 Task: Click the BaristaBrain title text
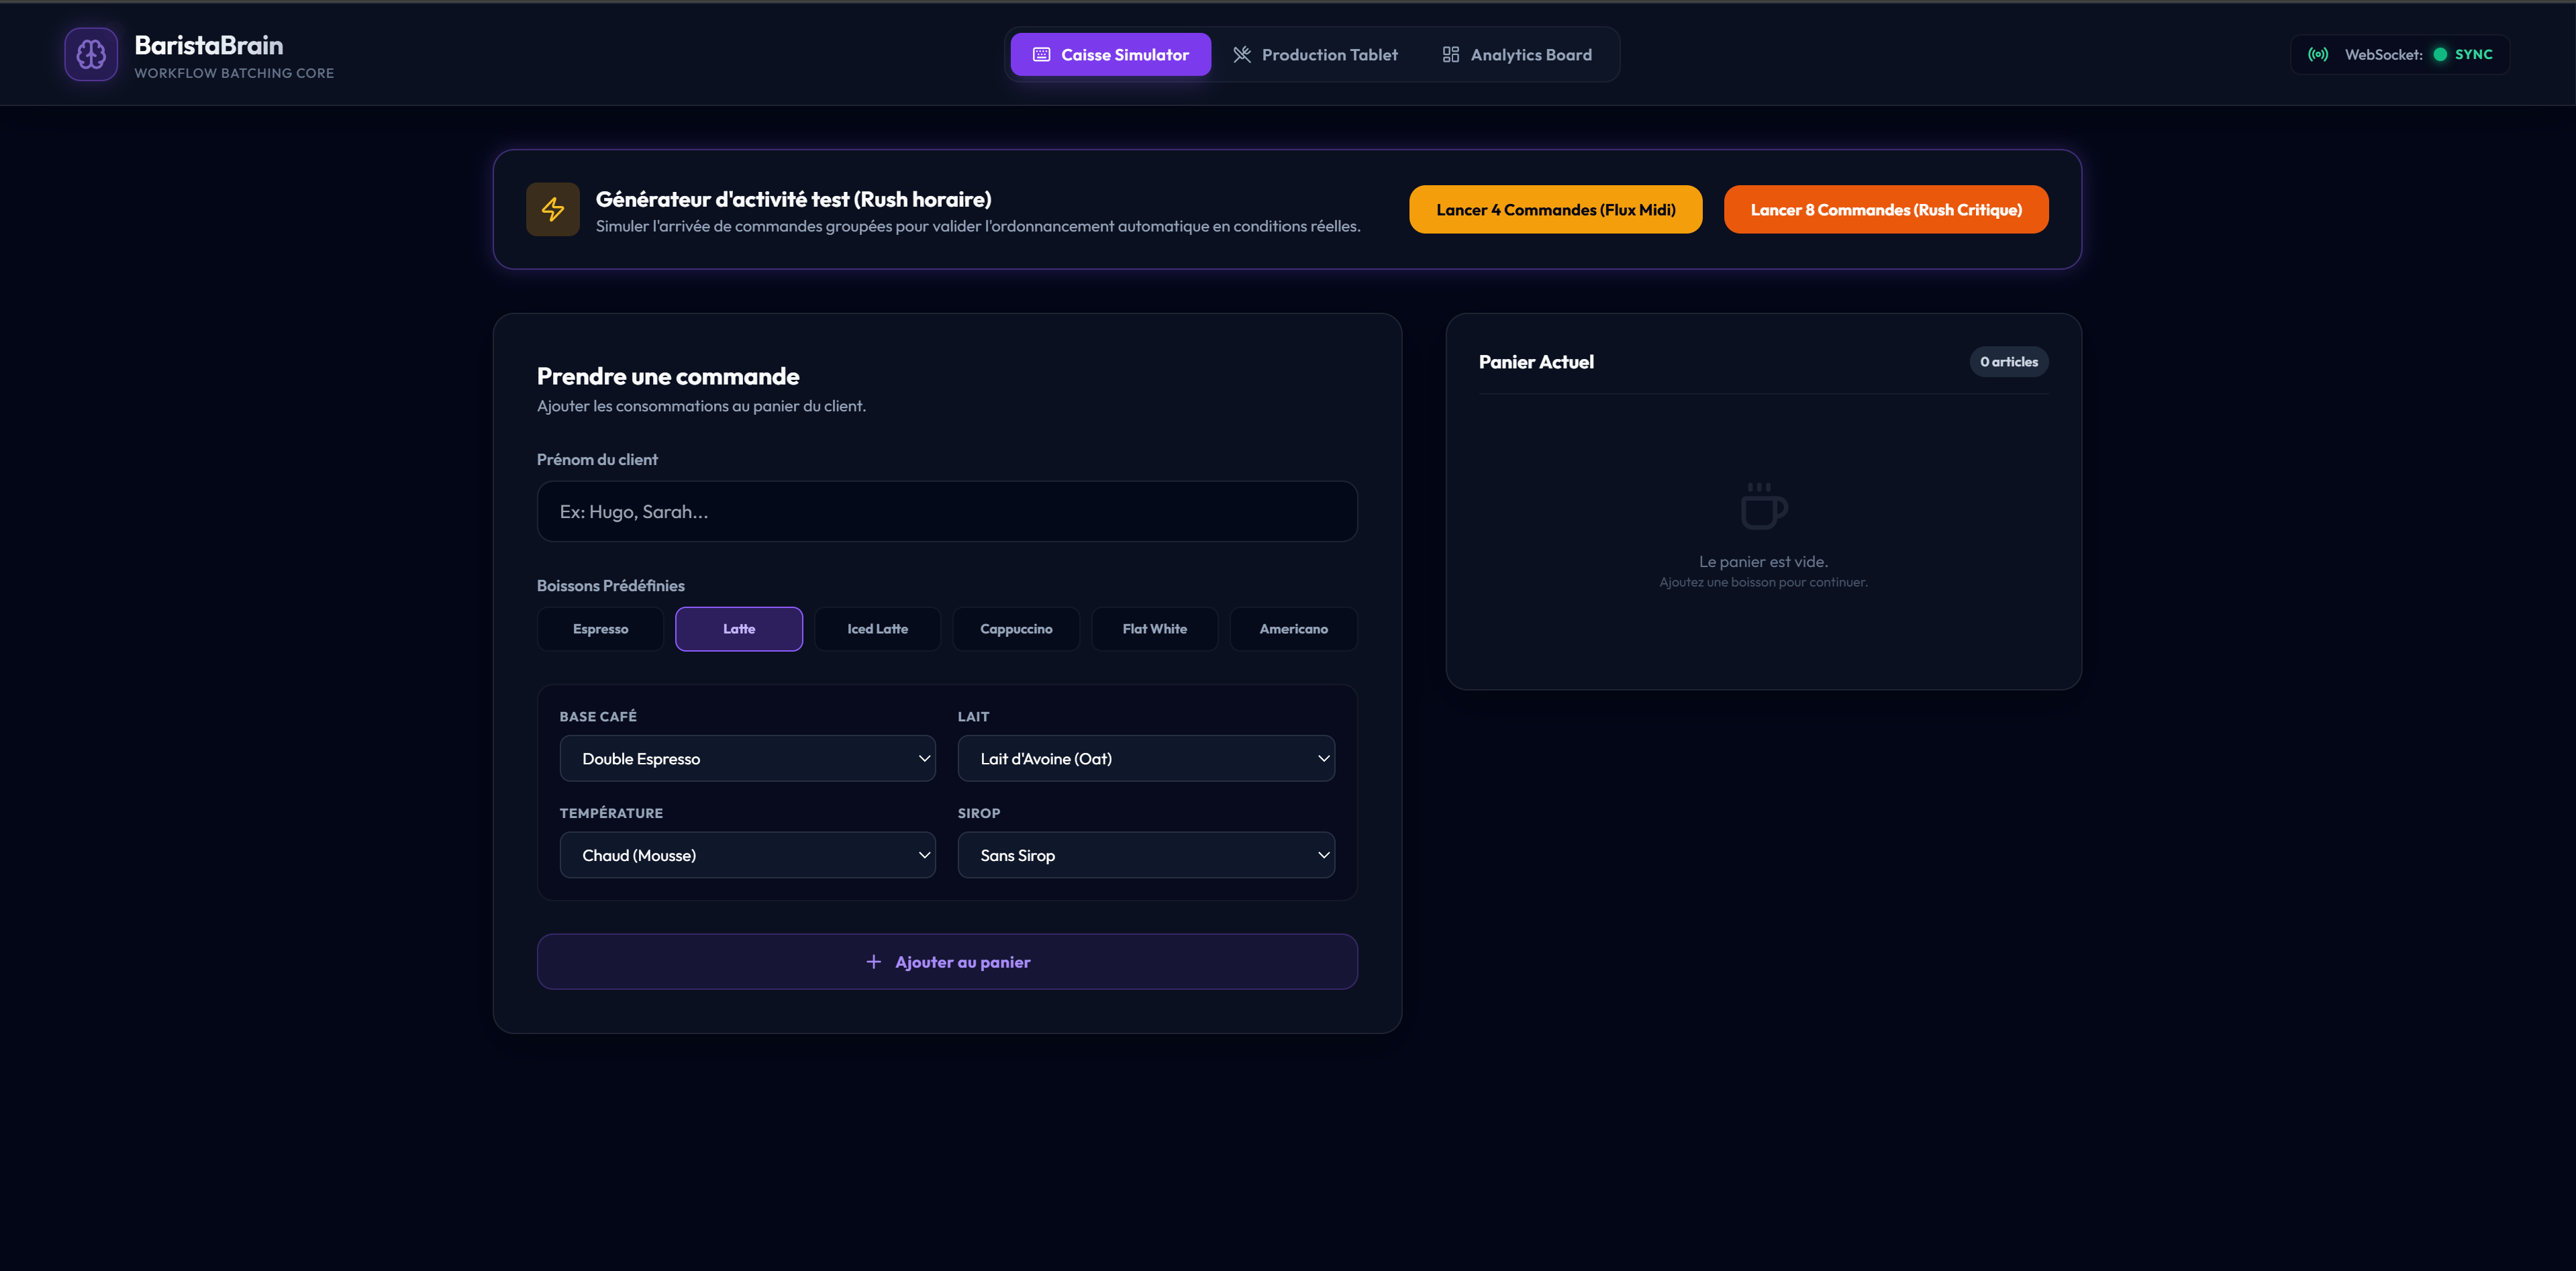(x=209, y=45)
